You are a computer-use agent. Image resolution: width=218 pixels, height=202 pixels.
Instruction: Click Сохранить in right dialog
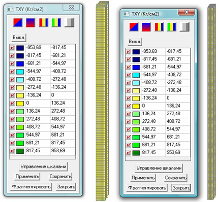(176, 178)
